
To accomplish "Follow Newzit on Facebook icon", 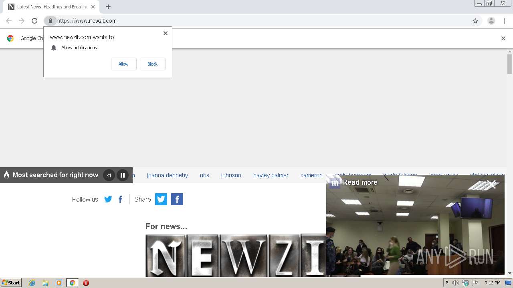I will click(120, 199).
